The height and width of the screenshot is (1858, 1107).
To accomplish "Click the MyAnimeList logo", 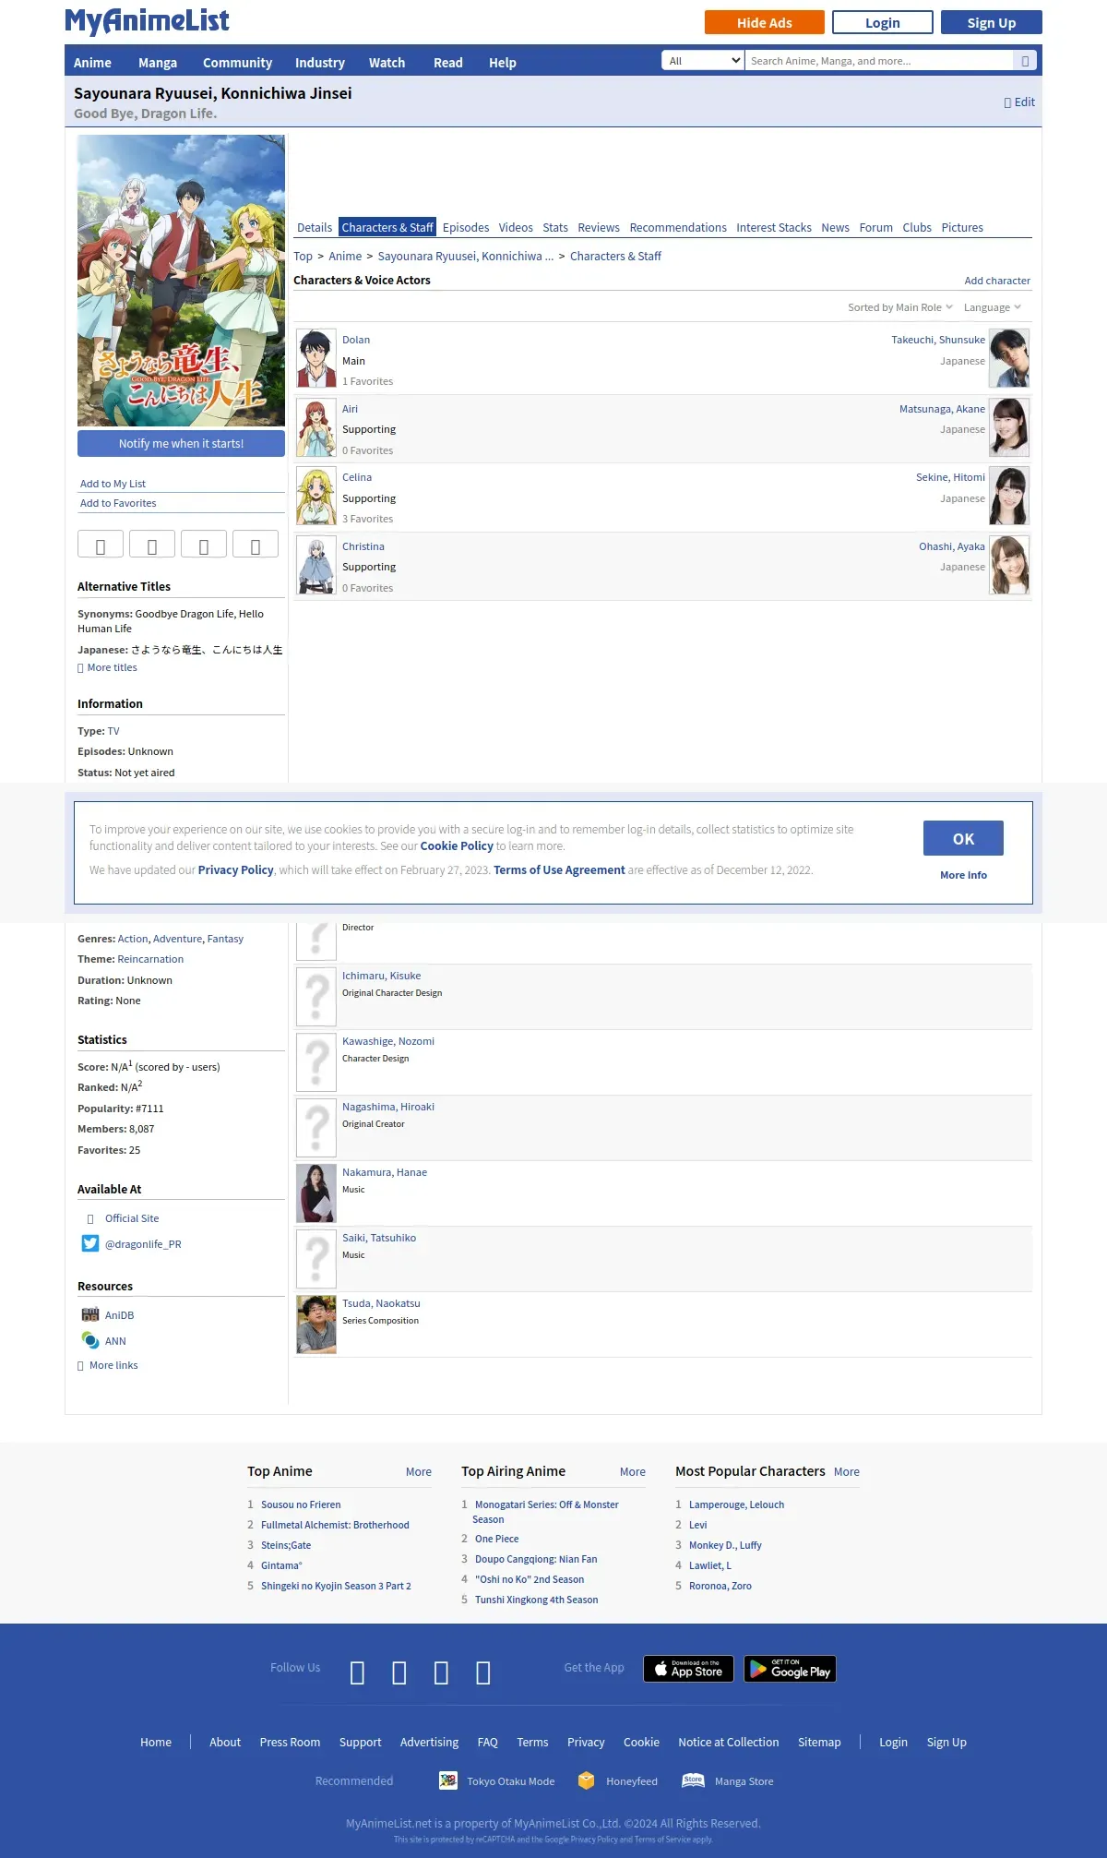I will (x=147, y=21).
